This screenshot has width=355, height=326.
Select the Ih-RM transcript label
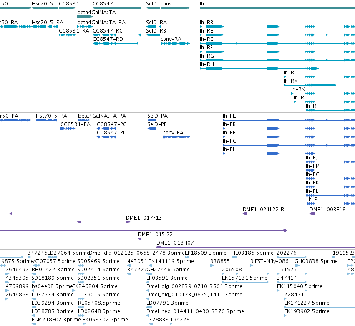[291, 81]
